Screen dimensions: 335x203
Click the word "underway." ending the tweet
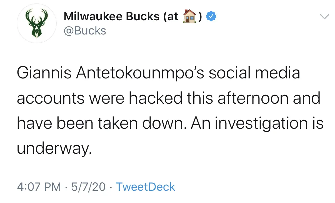pyautogui.click(x=54, y=149)
